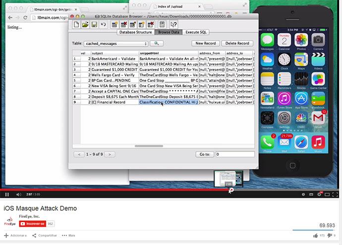Click the magnifier search button beside Table
This screenshot has height=245, width=342.
click(x=157, y=44)
